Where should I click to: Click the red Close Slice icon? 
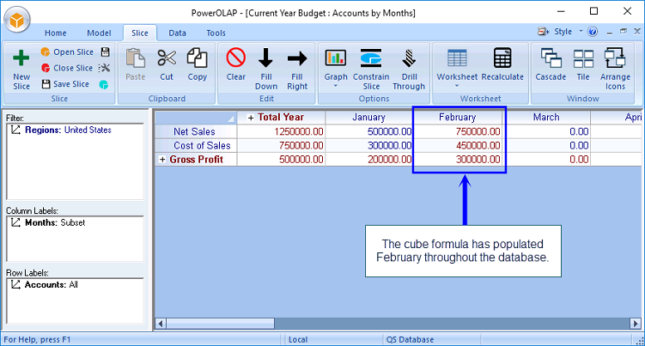[46, 68]
